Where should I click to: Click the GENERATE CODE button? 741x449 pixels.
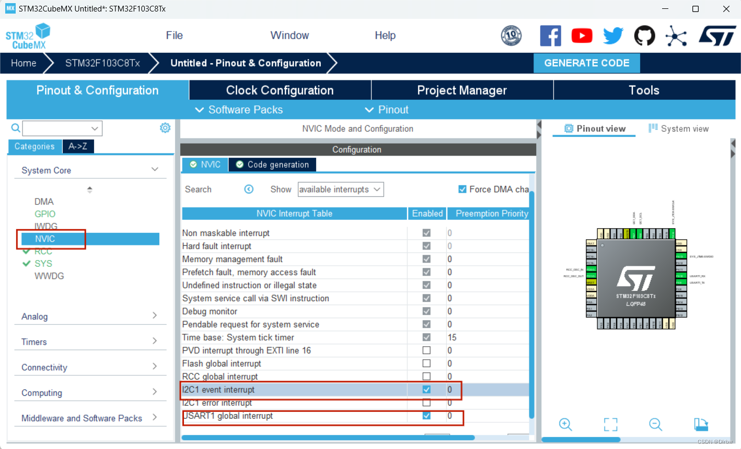click(x=586, y=63)
